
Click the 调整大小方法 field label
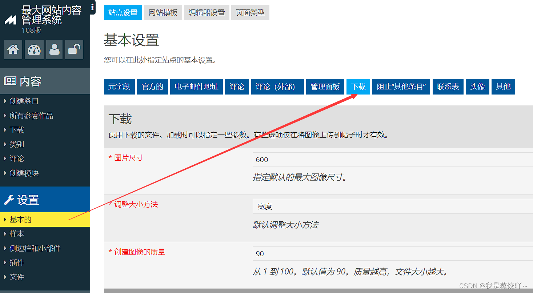pyautogui.click(x=133, y=205)
